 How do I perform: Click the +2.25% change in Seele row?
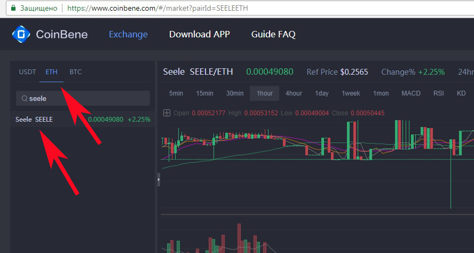[139, 120]
